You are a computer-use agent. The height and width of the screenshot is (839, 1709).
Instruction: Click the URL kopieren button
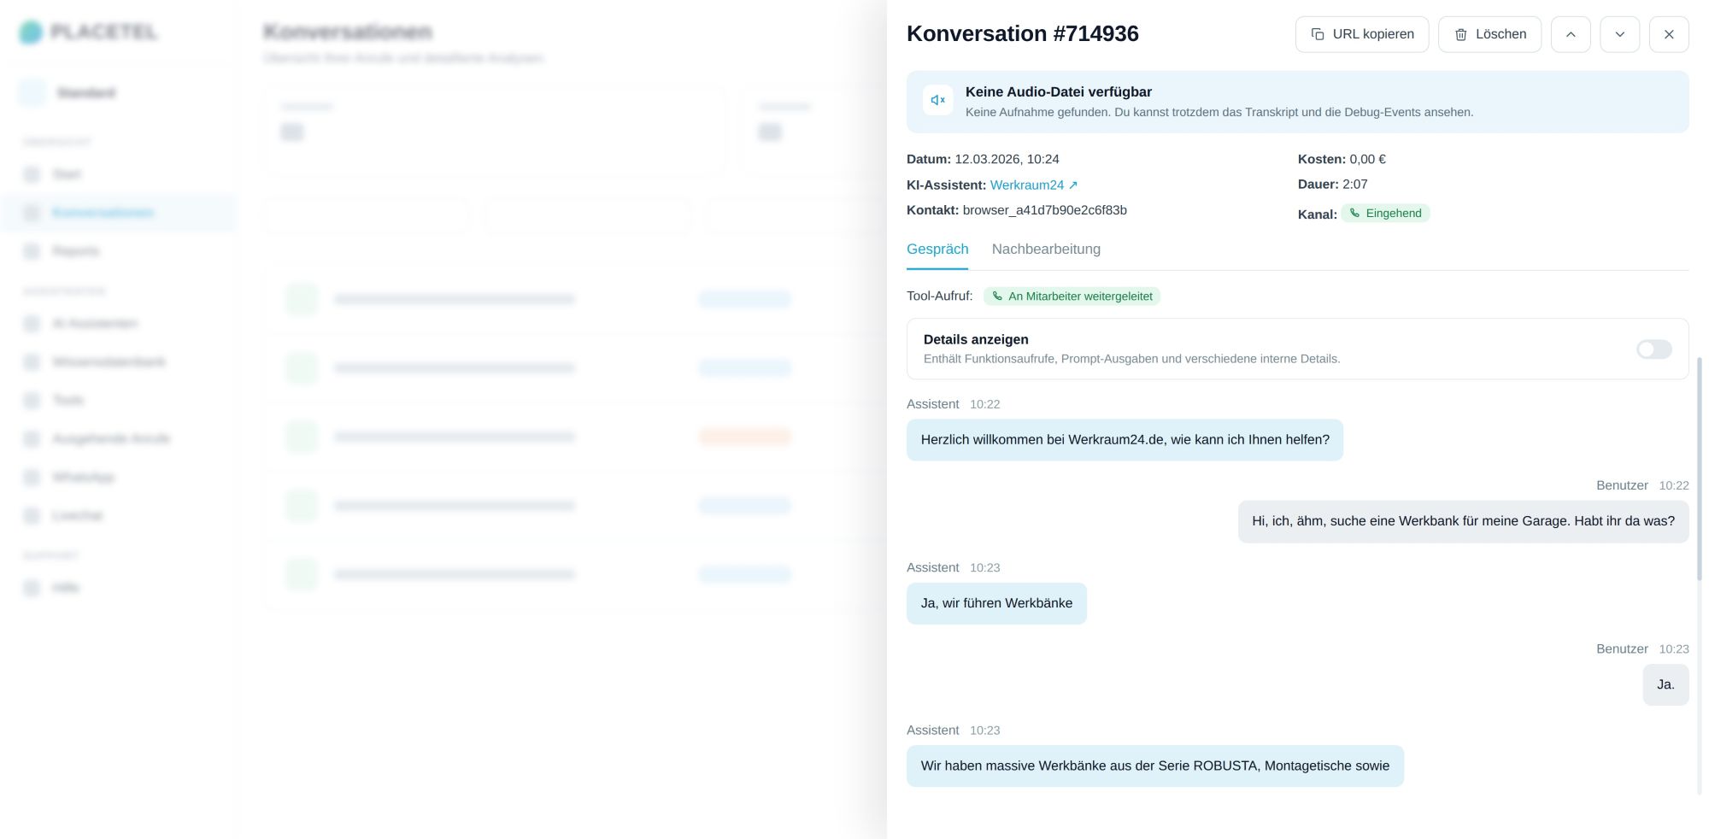point(1362,34)
